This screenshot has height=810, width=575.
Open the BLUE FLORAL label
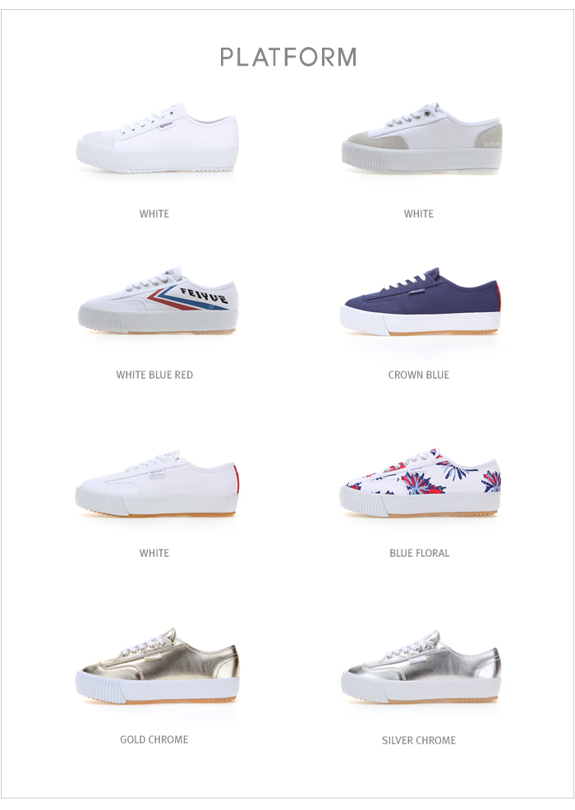(x=419, y=553)
